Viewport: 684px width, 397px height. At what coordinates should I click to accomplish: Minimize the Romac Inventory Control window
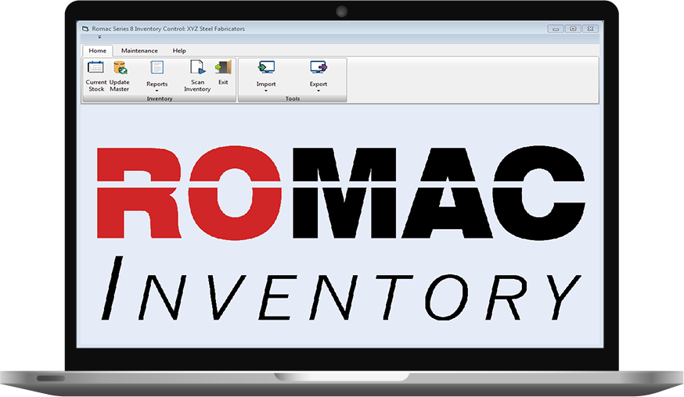pos(556,29)
